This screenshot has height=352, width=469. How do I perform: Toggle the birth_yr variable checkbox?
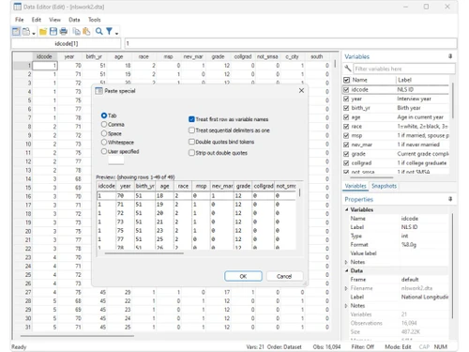(346, 108)
